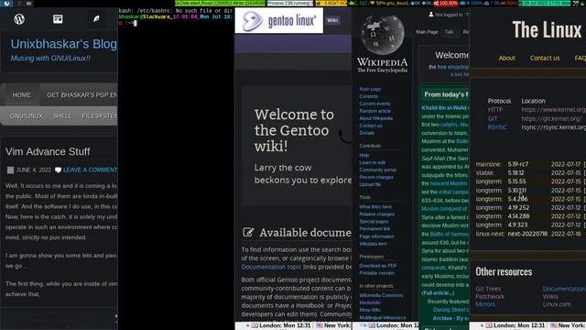
Task: Click Main page in Wikipedia sidebar
Action: tap(370, 89)
